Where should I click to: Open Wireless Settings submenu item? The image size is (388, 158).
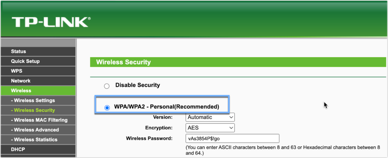pyautogui.click(x=38, y=100)
